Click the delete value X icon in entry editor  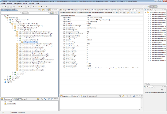(x=121, y=13)
